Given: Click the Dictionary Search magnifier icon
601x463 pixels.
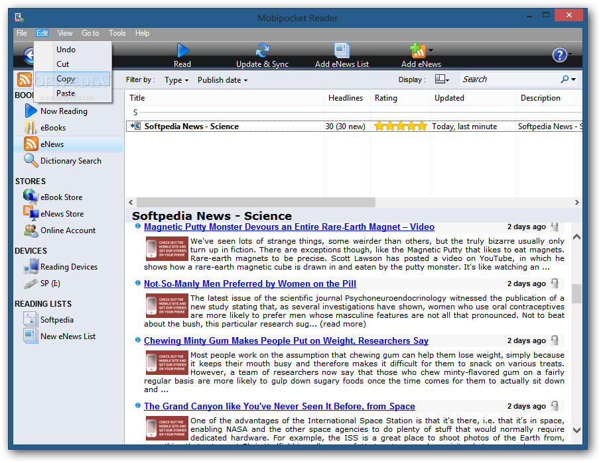Looking at the screenshot, I should click(31, 160).
